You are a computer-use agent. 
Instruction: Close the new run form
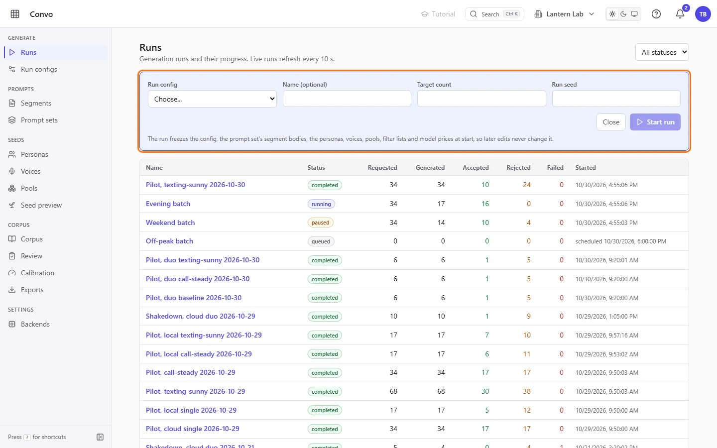(x=611, y=122)
